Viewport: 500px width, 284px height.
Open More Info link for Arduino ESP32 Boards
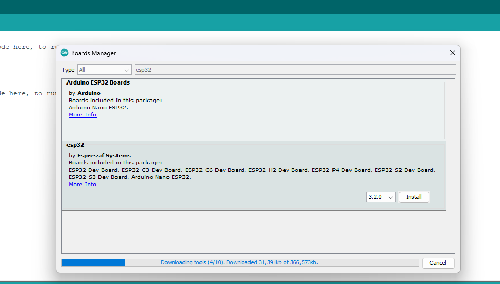pos(82,115)
